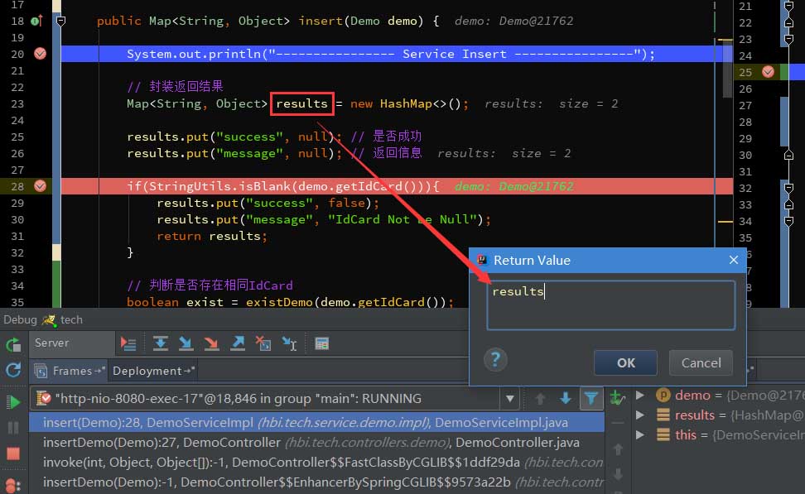Click the blue Update application icon
This screenshot has height=494, width=805.
[x=13, y=371]
